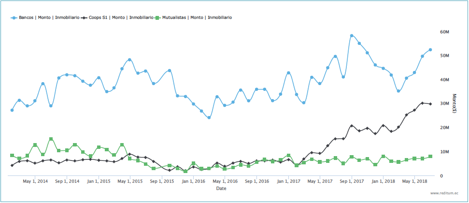This screenshot has width=469, height=203.
Task: Click the tallest green Mutualistas square marker
Action: (x=51, y=139)
